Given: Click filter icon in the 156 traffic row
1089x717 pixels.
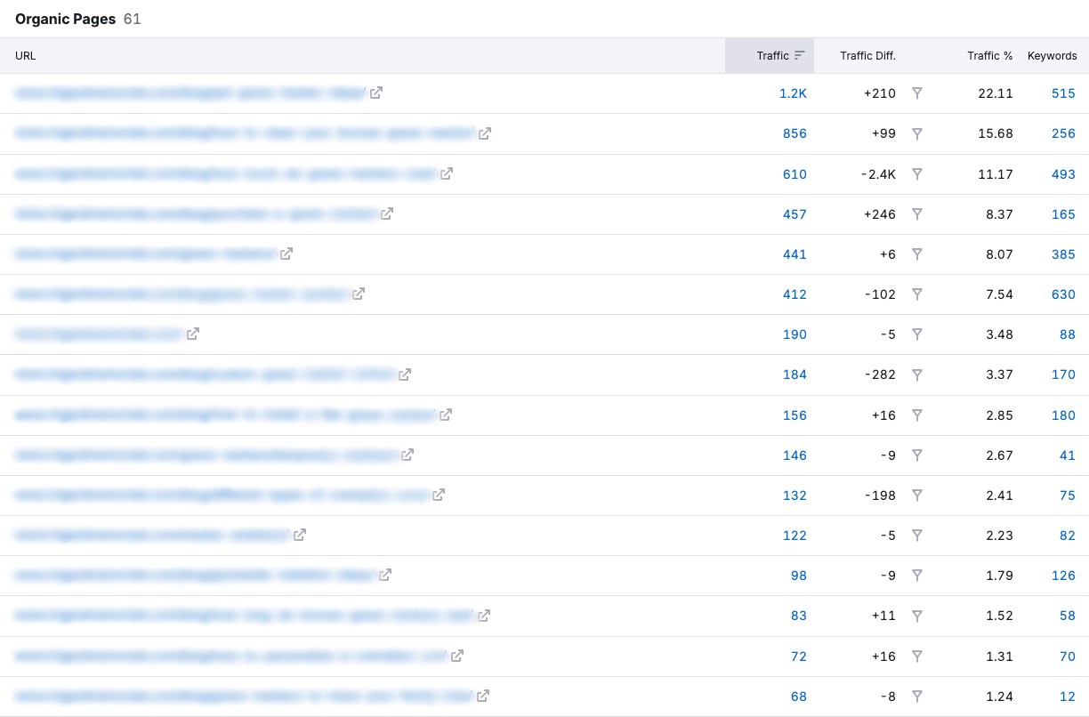Looking at the screenshot, I should [x=917, y=415].
